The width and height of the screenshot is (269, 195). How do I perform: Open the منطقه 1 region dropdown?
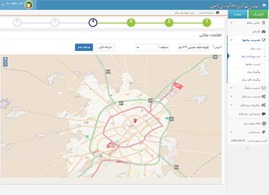pyautogui.click(x=152, y=47)
